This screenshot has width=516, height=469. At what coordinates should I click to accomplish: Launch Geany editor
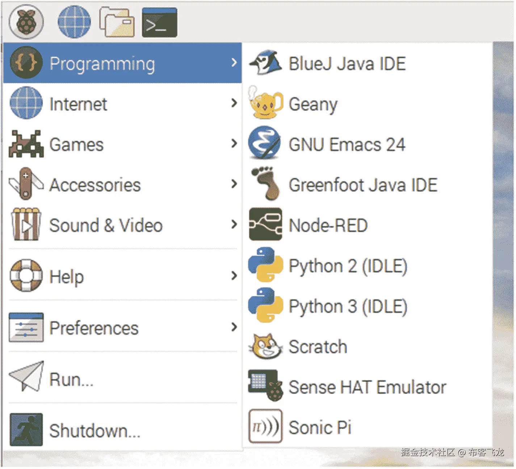click(312, 105)
